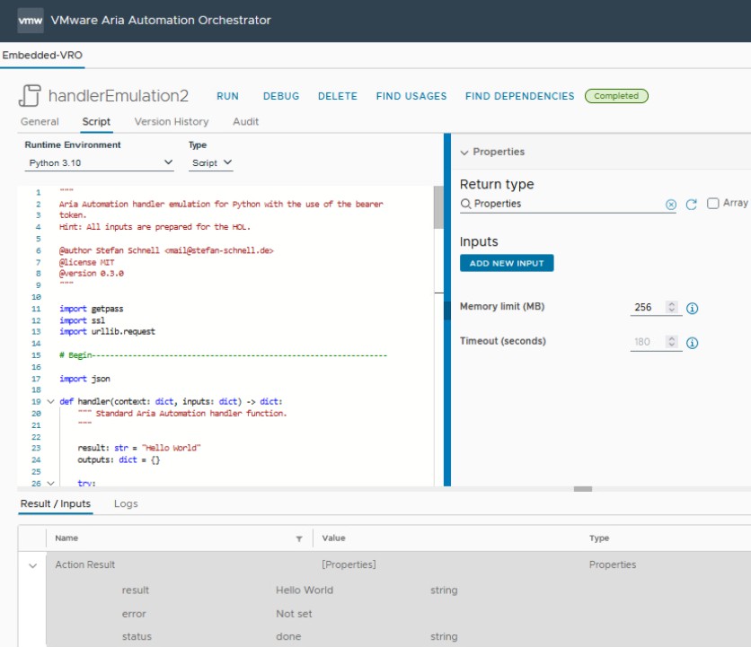
Task: Click the 'Hello World' result value
Action: tap(305, 590)
